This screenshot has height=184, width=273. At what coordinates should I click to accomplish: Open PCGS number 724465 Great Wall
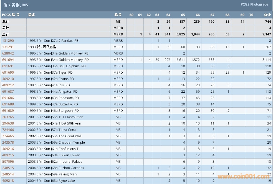[8, 136]
